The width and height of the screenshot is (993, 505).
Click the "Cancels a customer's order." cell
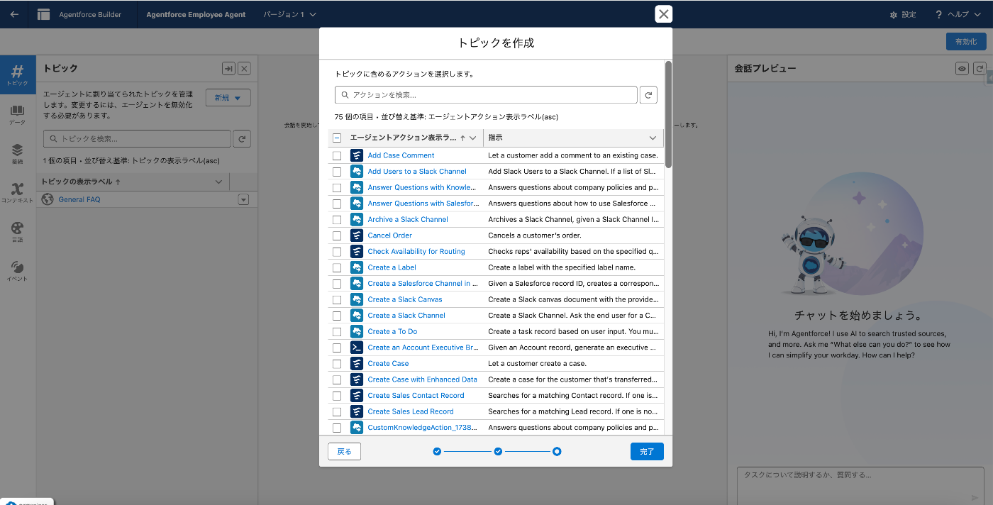[x=574, y=235]
